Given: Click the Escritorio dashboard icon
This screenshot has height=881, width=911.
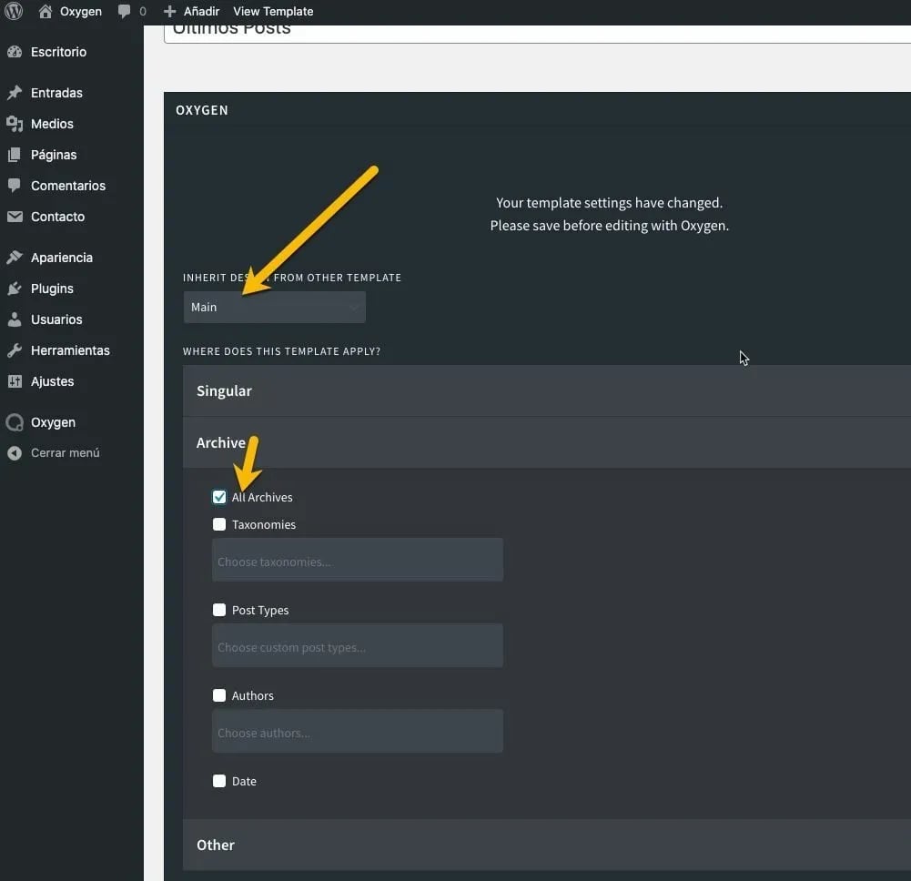Looking at the screenshot, I should [x=15, y=52].
